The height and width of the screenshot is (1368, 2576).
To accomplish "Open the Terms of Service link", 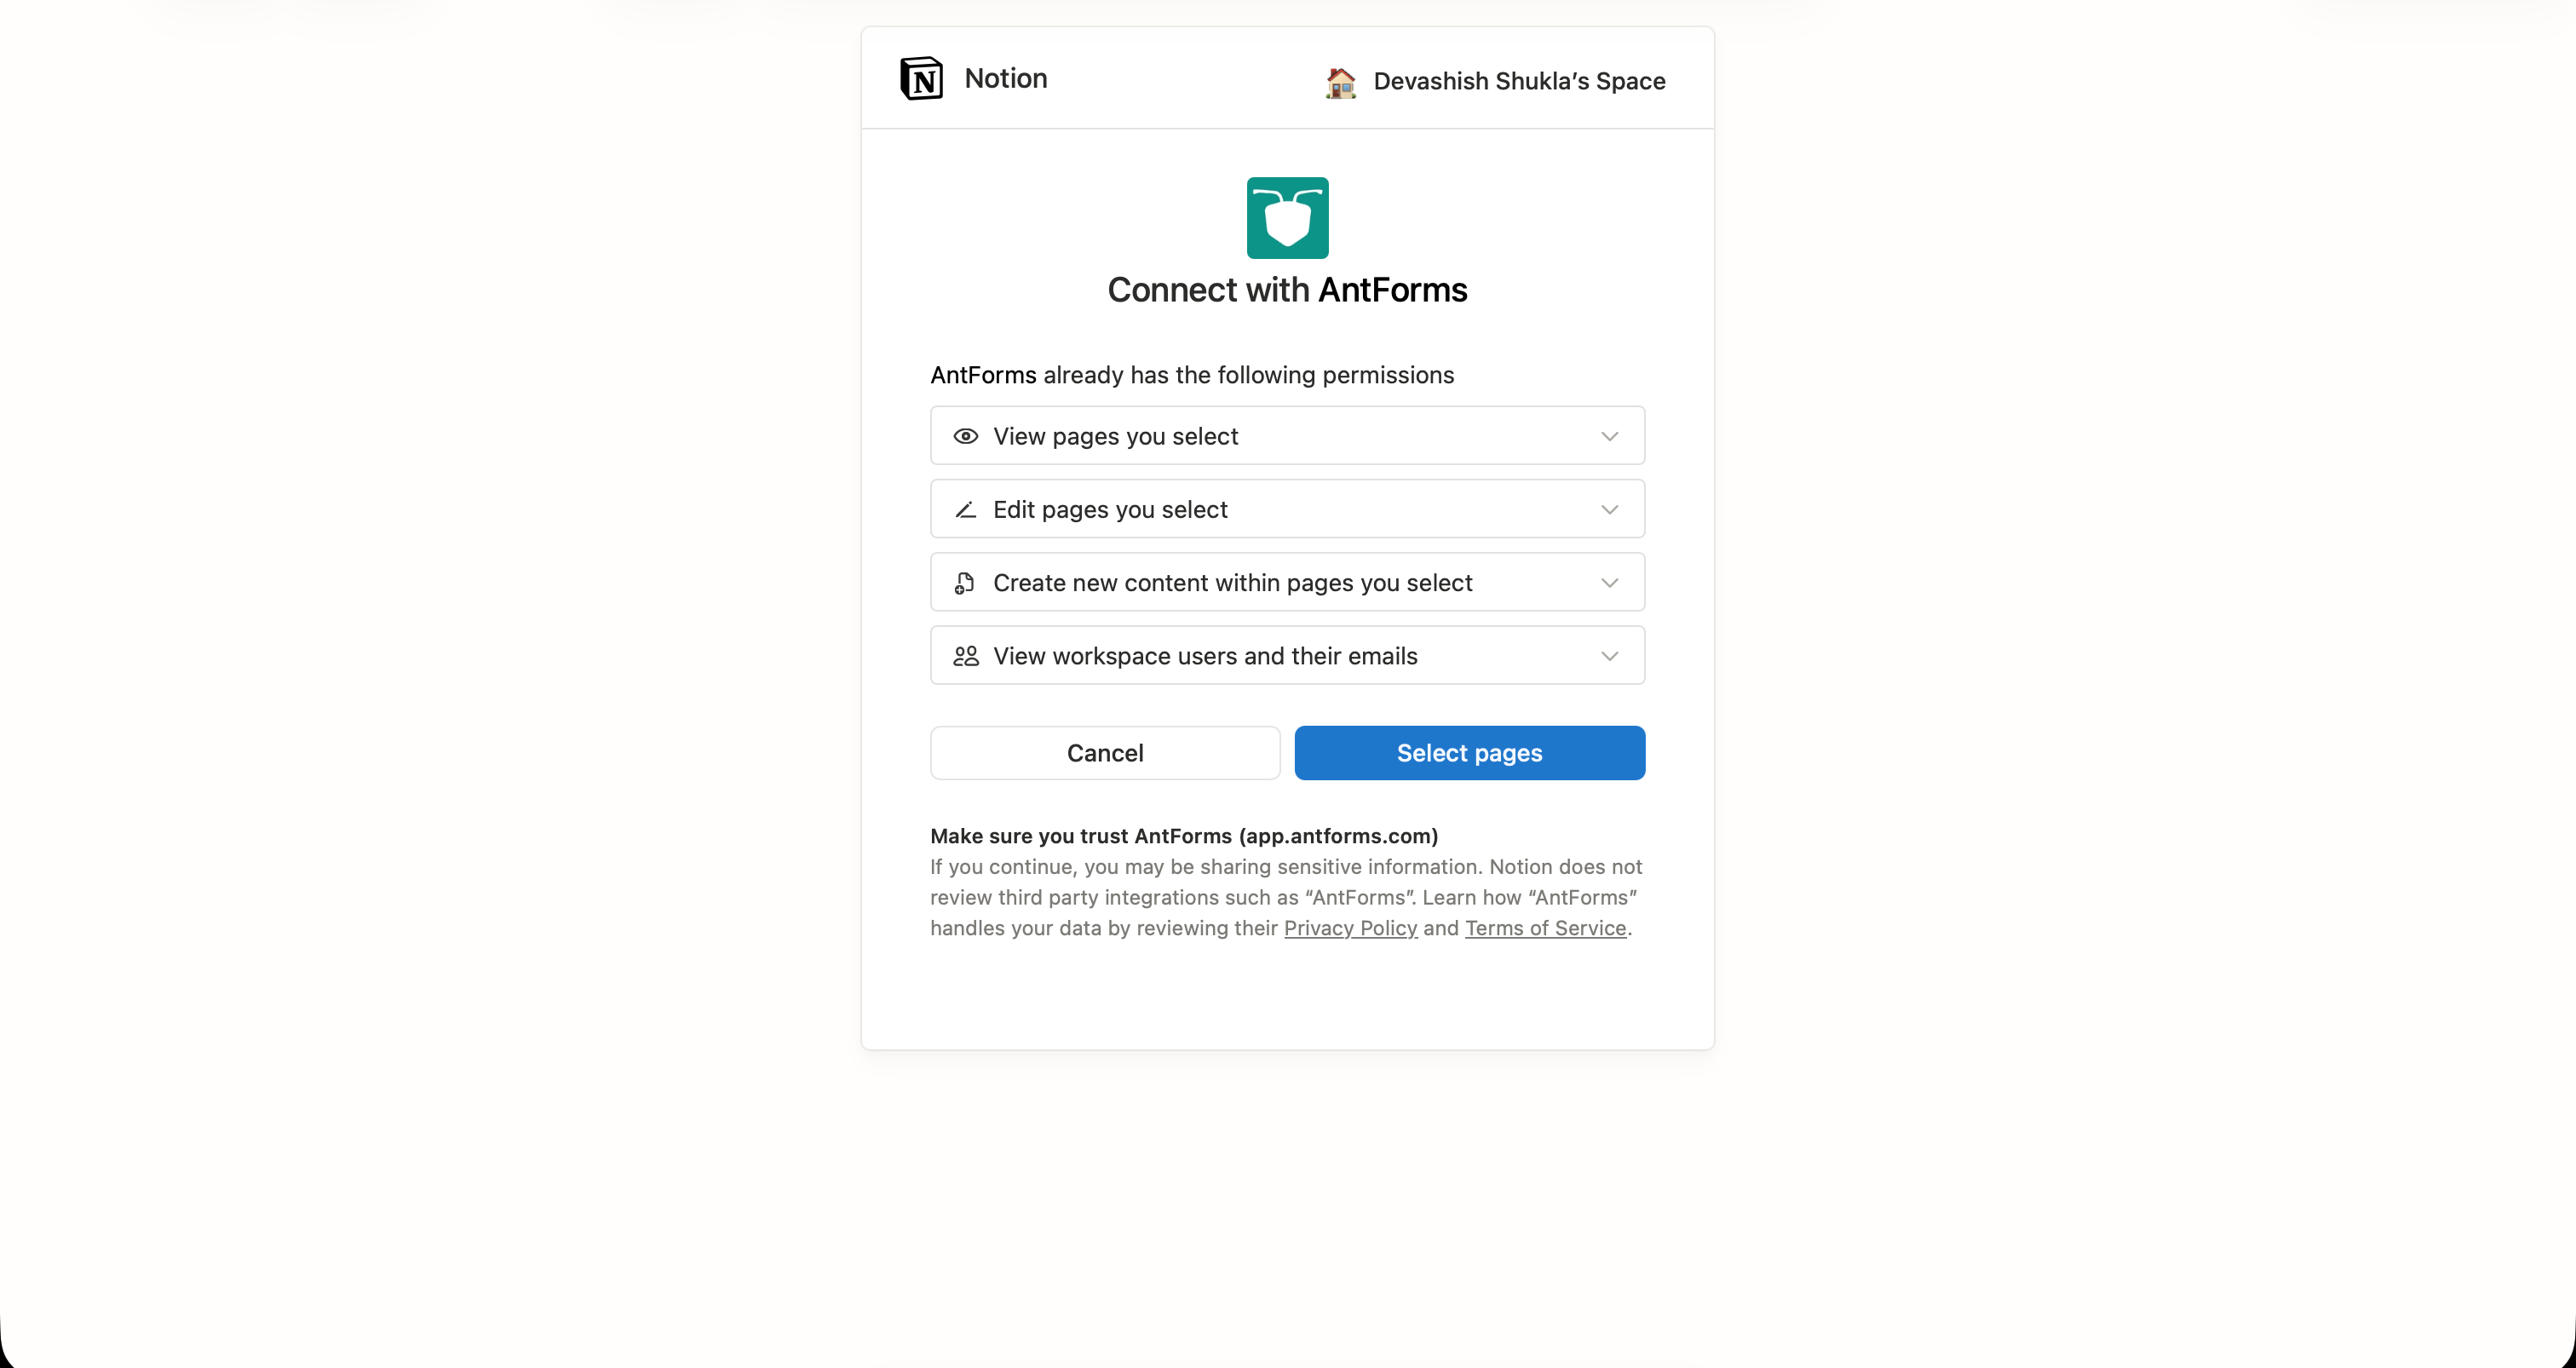I will [1545, 928].
